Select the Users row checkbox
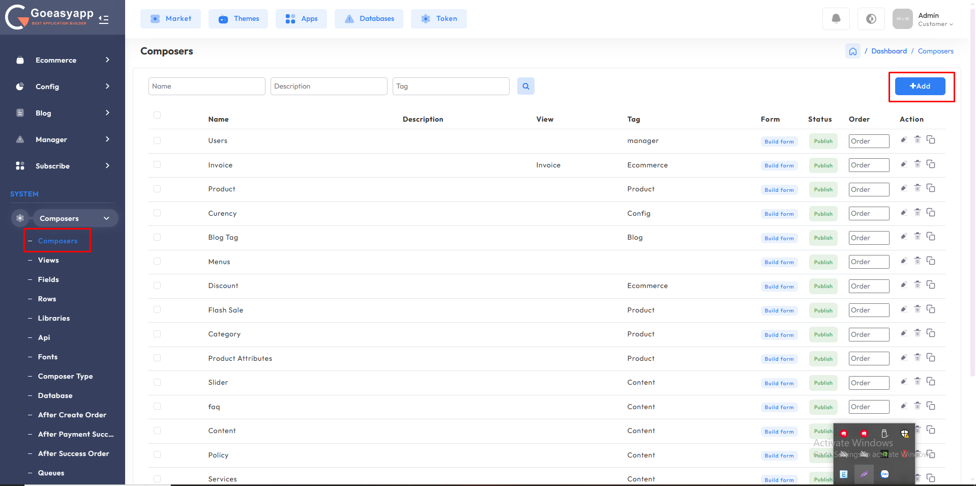 pos(157,140)
